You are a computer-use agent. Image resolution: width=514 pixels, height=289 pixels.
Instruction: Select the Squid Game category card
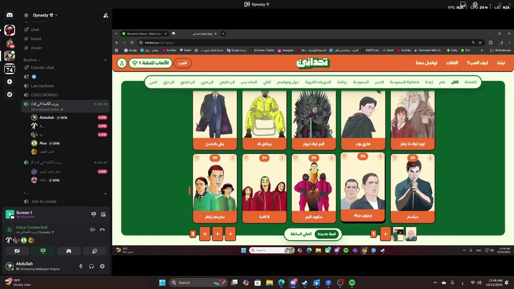coord(314,188)
